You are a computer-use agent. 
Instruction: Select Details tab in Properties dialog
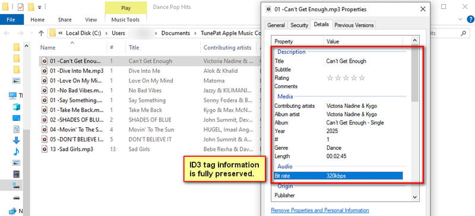321,24
